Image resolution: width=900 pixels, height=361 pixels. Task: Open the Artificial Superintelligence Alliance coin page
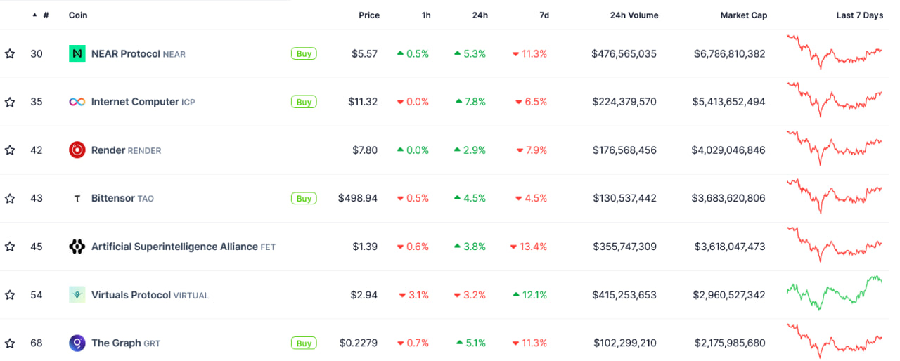coord(174,247)
